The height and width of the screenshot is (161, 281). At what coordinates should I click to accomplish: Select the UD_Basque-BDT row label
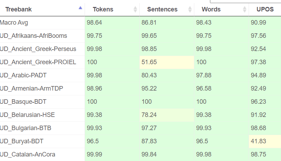pyautogui.click(x=23, y=102)
